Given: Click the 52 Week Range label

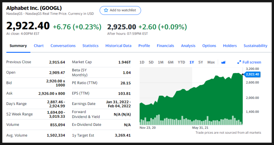Looking at the screenshot, I should [x=19, y=114].
